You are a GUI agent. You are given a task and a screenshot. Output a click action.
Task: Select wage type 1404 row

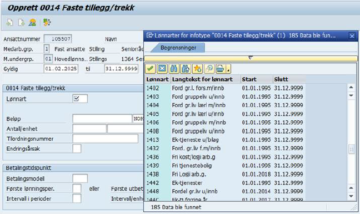pyautogui.click(x=225, y=105)
